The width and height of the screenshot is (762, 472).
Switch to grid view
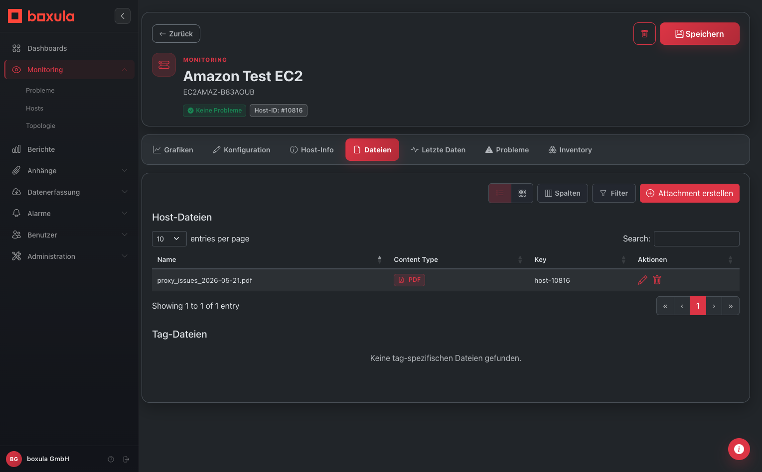pos(522,193)
